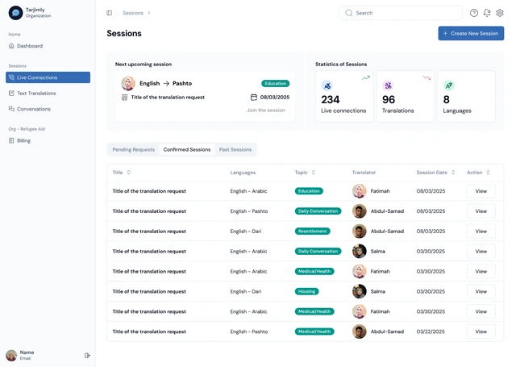This screenshot has height=367, width=516.
Task: Sort table by Action column arrows
Action: [488, 173]
